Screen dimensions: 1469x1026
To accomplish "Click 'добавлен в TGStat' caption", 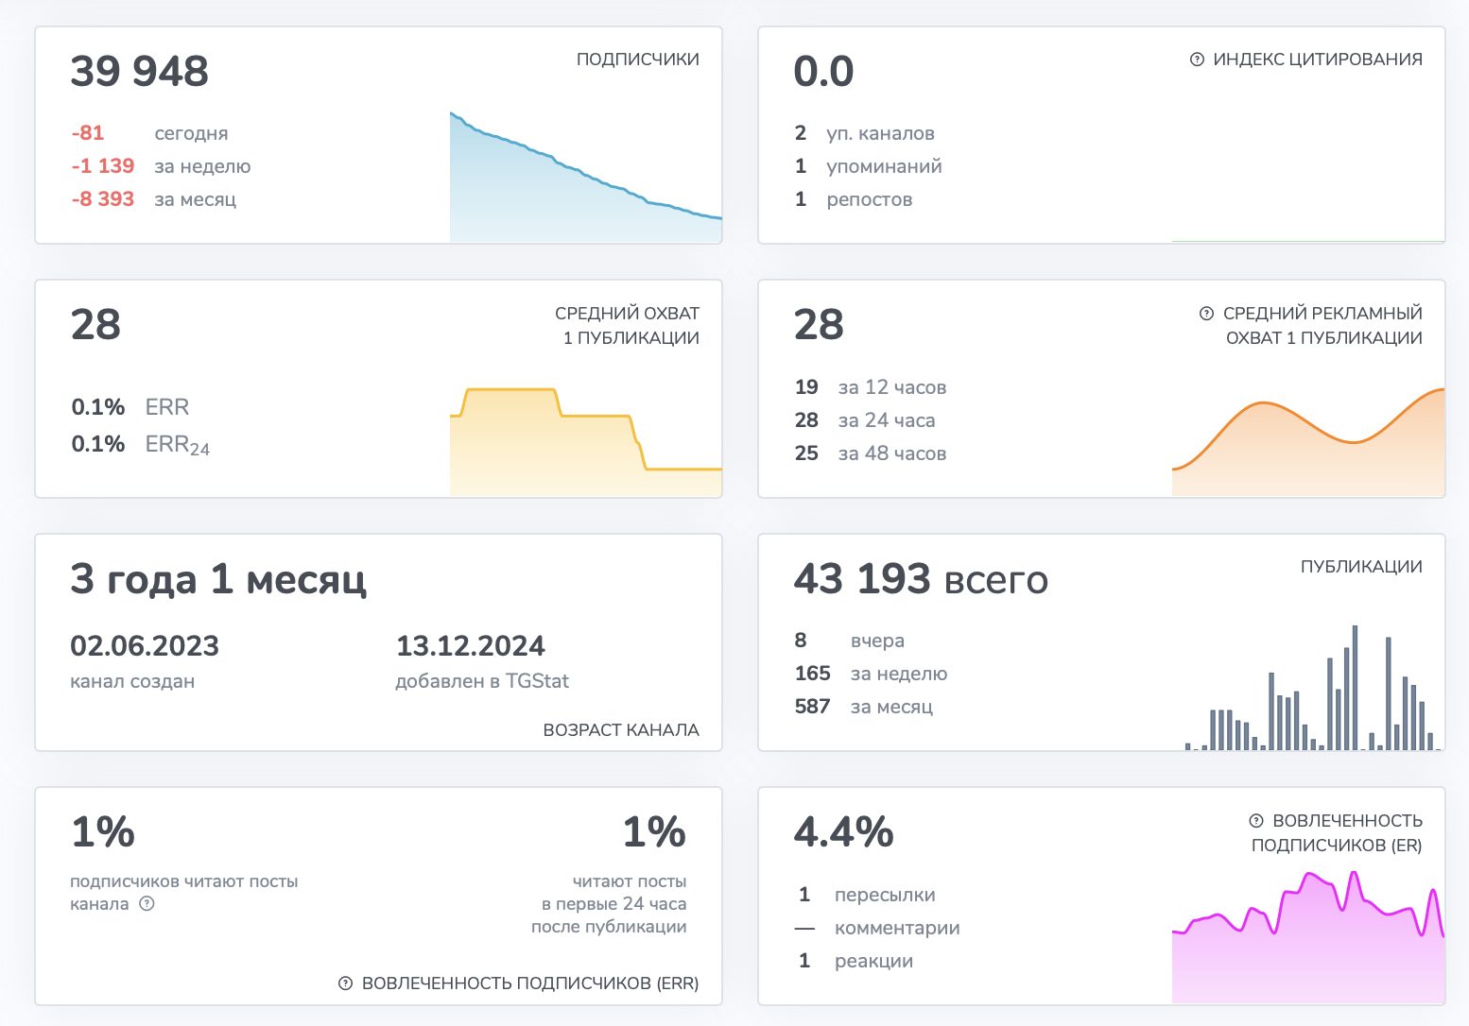I will click(x=482, y=681).
